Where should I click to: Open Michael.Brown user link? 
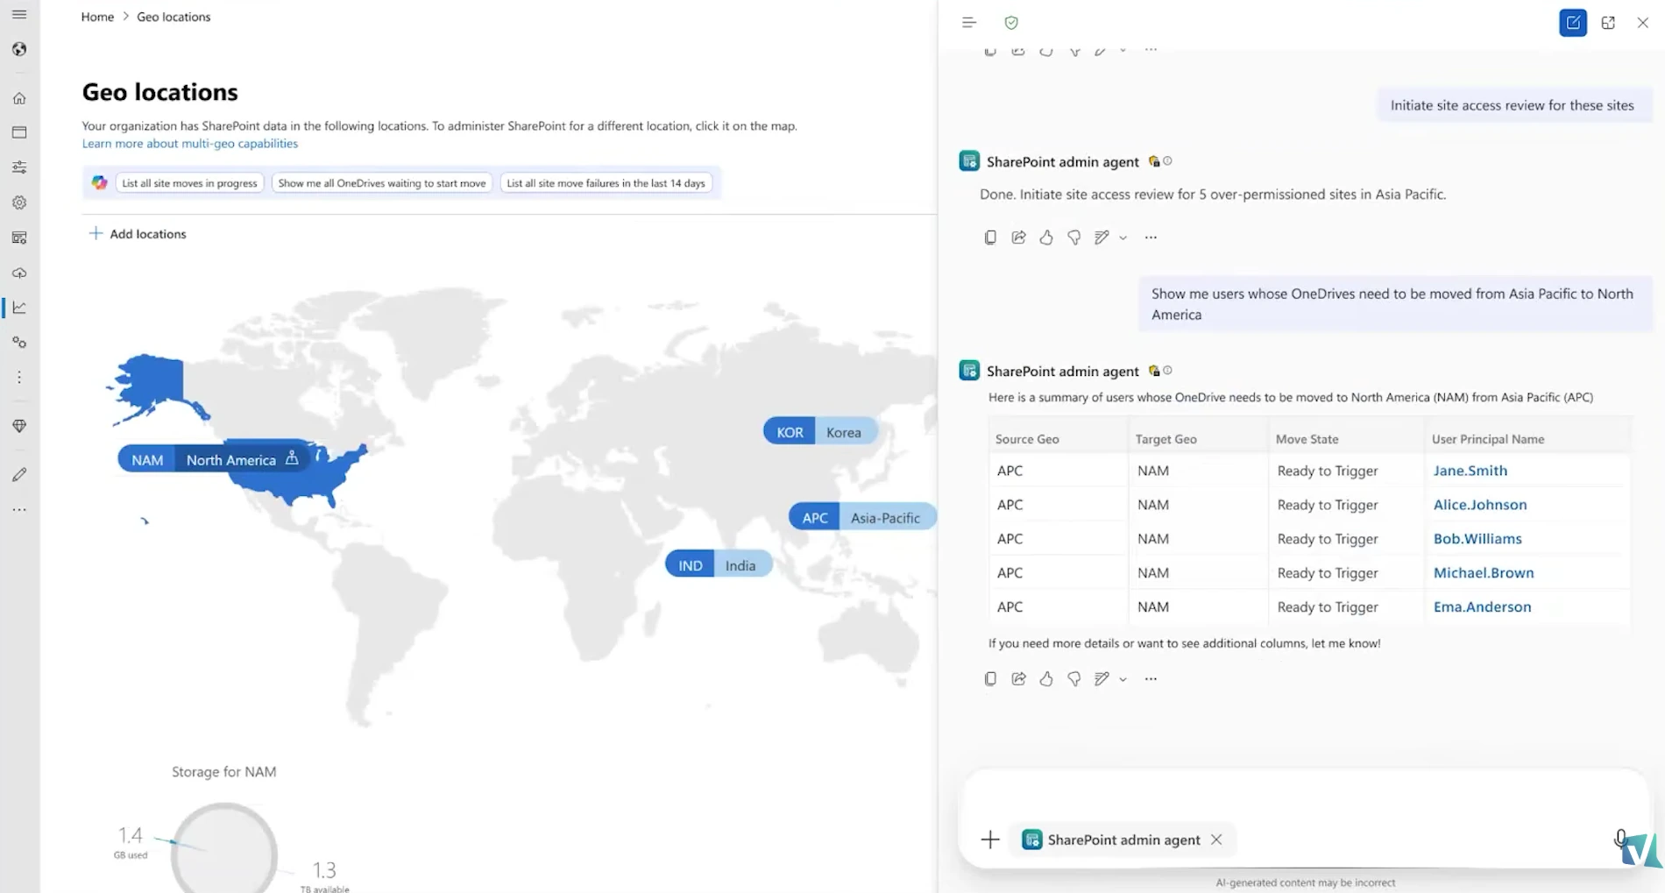1484,573
